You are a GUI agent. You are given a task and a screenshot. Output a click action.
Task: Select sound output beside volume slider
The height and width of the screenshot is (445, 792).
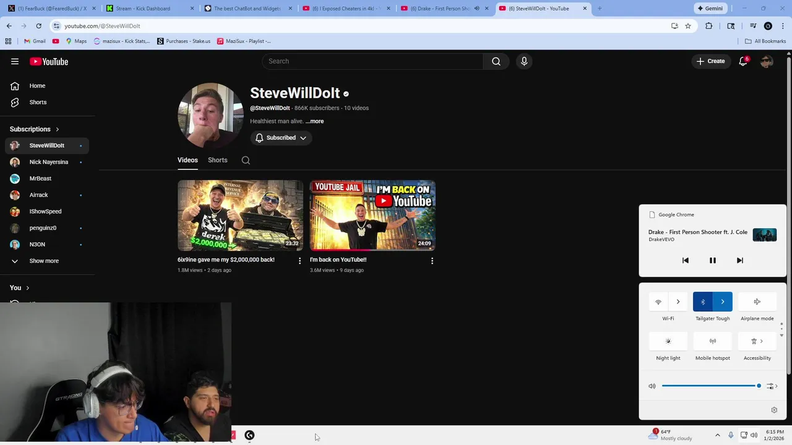[x=772, y=386]
